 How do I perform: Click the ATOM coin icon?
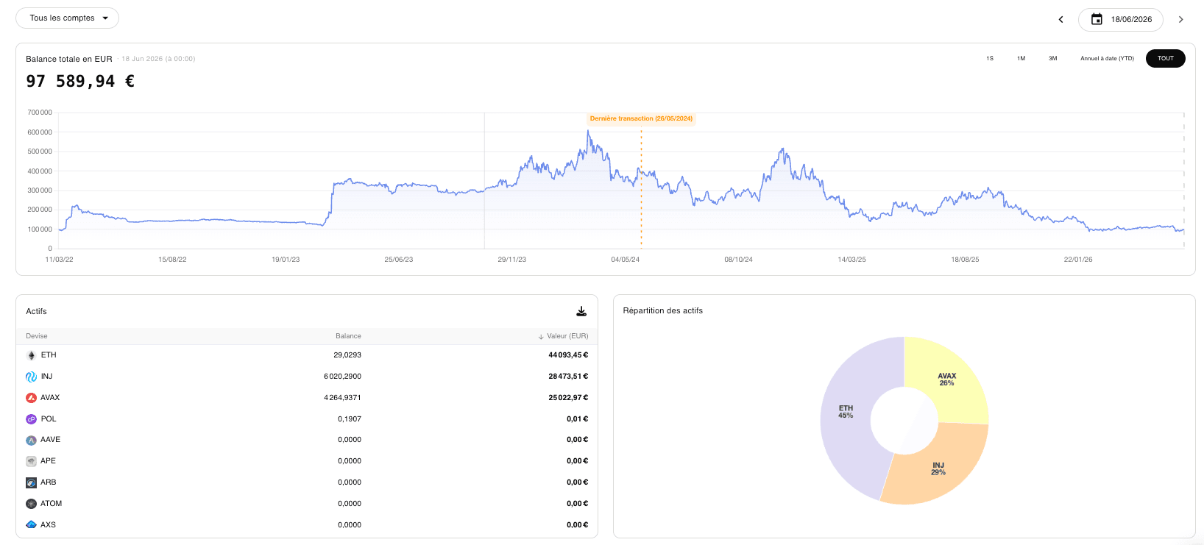(31, 504)
